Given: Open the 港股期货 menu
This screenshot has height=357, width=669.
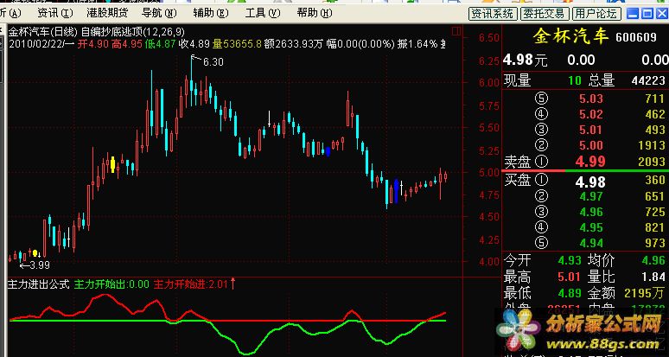Looking at the screenshot, I should pyautogui.click(x=107, y=13).
